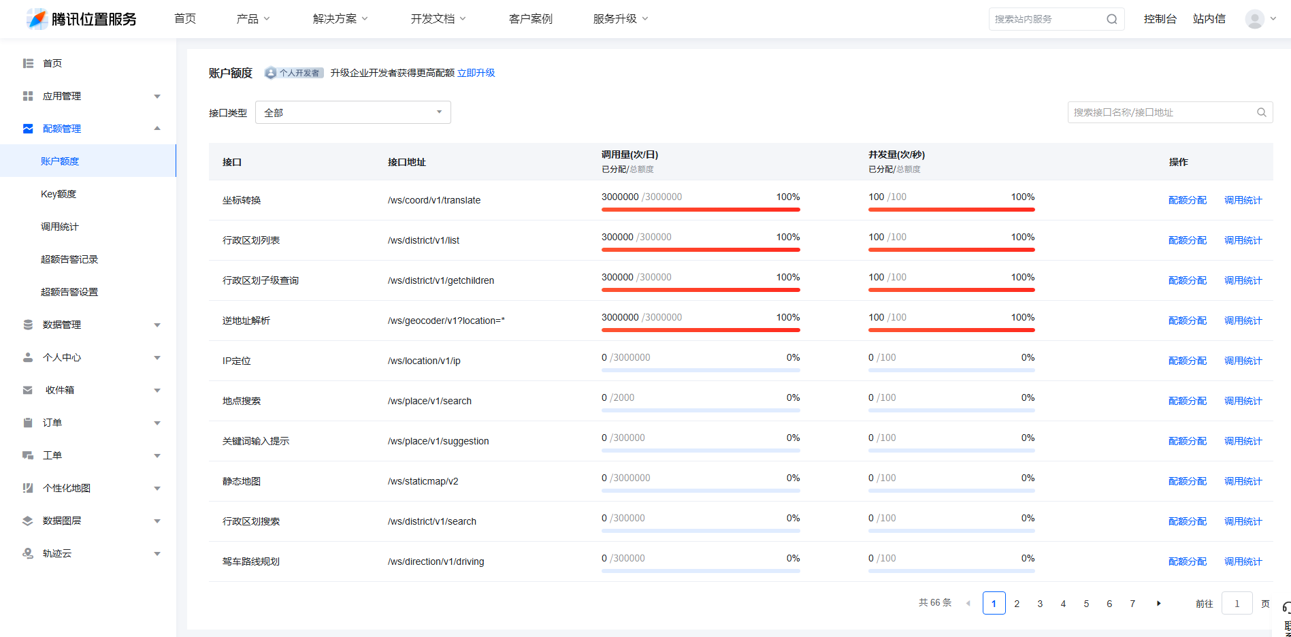Click the IP定位 call quota progress bar

(x=701, y=370)
